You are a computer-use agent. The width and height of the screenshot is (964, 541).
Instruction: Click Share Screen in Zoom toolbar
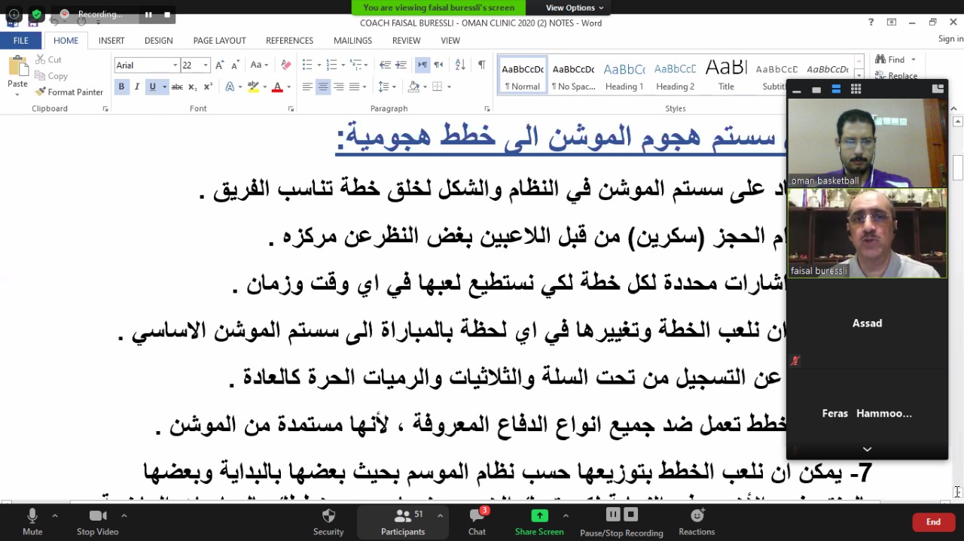point(539,521)
